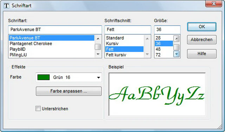Click the size list scrollbar thumb
Screen dimensions: 225x132
click(176, 47)
